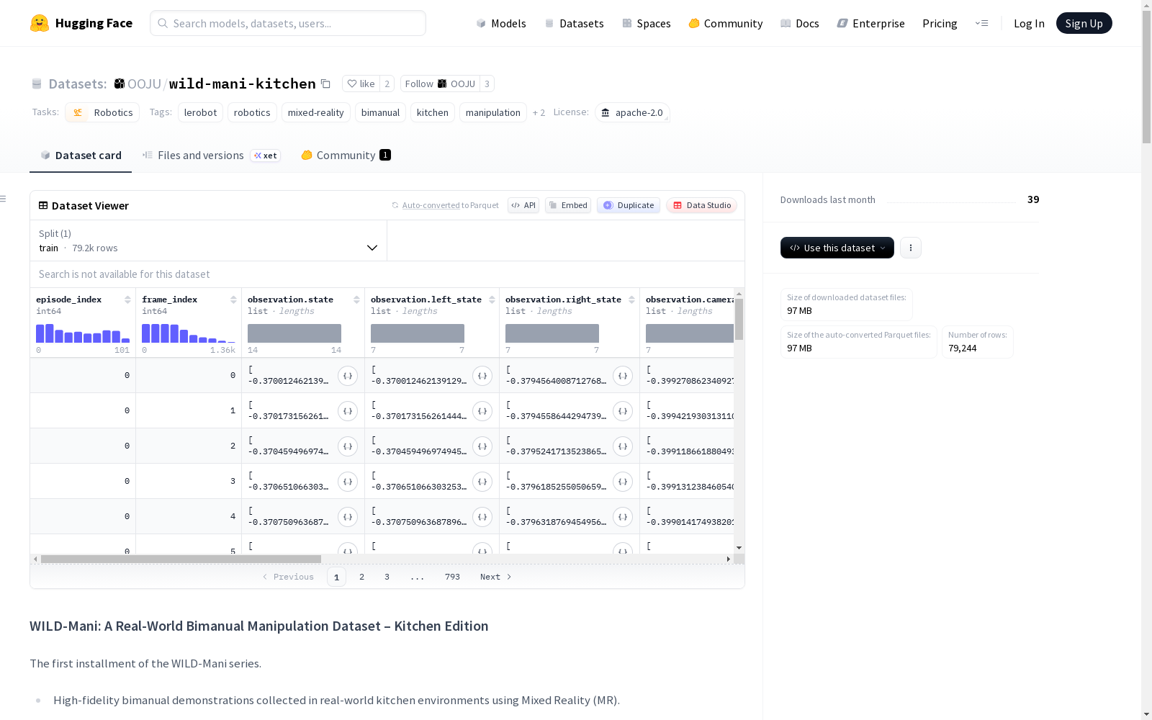Image resolution: width=1152 pixels, height=720 pixels.
Task: Click the kitchen tag
Action: tap(432, 113)
